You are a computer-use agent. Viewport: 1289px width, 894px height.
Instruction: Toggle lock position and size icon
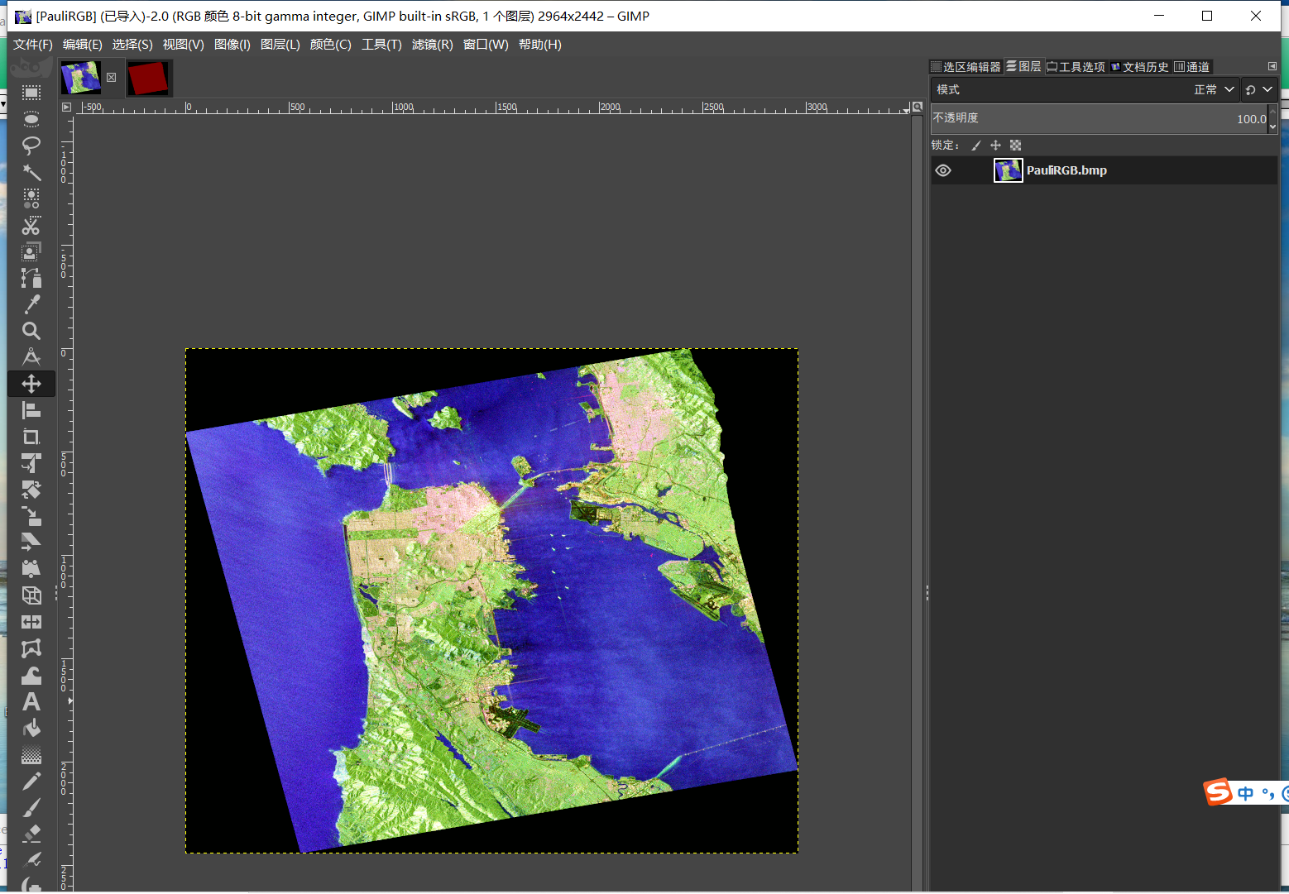click(x=996, y=146)
